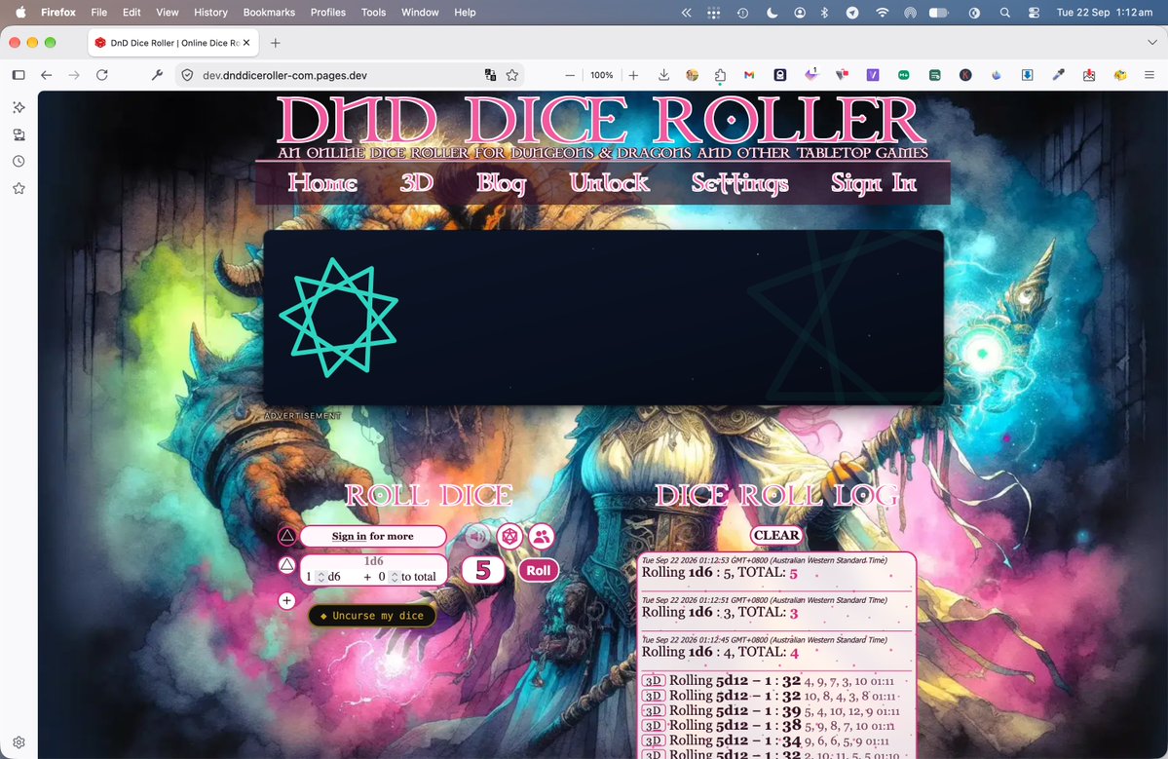The image size is (1168, 759).
Task: Open the 3D page in site navigation
Action: tap(416, 182)
